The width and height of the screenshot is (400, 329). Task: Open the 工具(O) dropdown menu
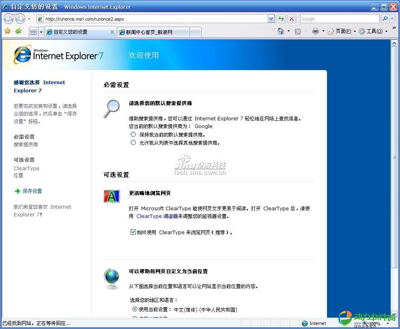coord(373,31)
